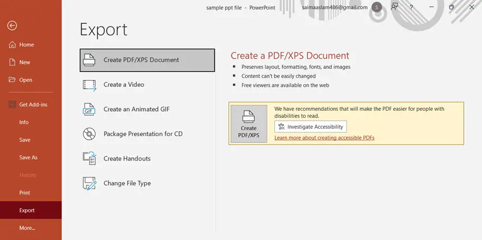The width and height of the screenshot is (482, 240).
Task: Click the Get Add-ins grid icon
Action: (12, 104)
